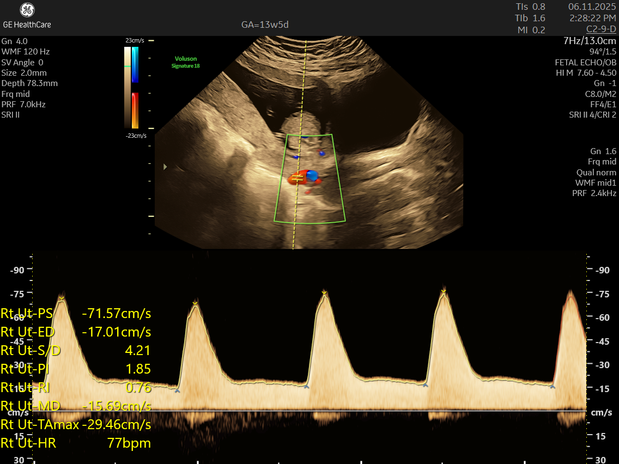The width and height of the screenshot is (619, 464).
Task: Select the fourth peak systolic marker on waveform
Action: [x=444, y=292]
